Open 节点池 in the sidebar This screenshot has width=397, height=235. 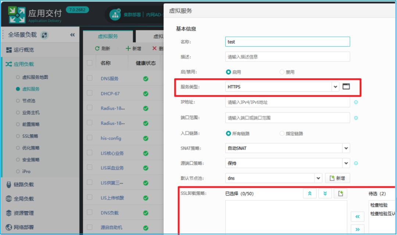29,101
